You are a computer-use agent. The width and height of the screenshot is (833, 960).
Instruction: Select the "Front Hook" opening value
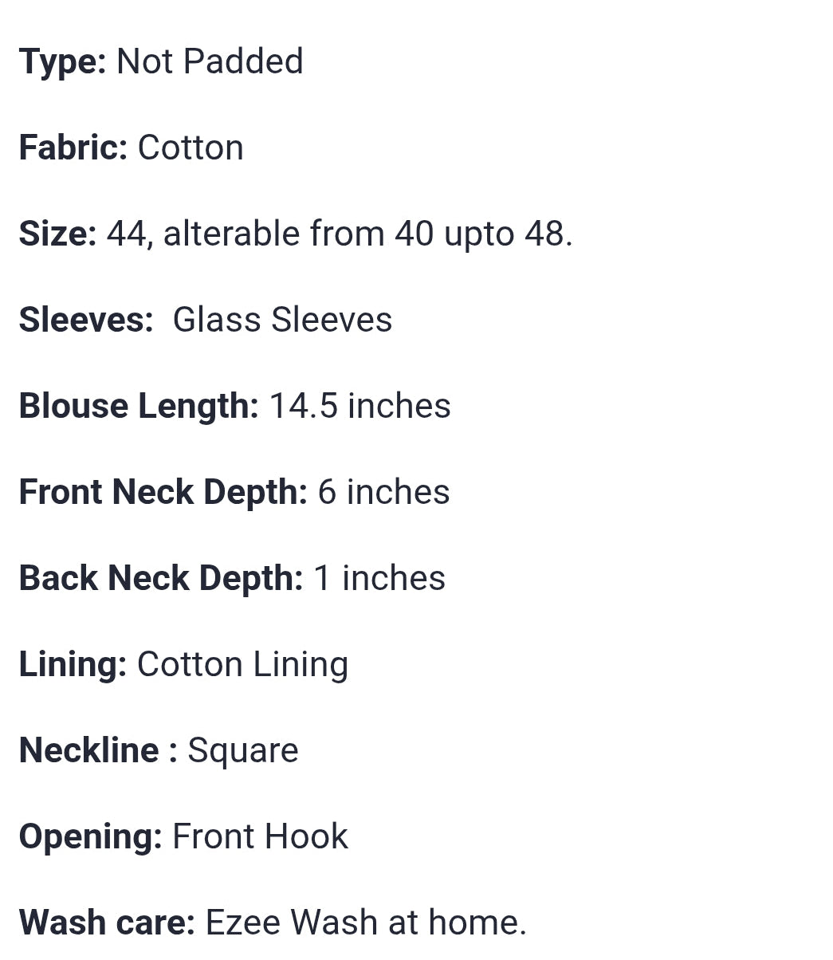pyautogui.click(x=260, y=837)
